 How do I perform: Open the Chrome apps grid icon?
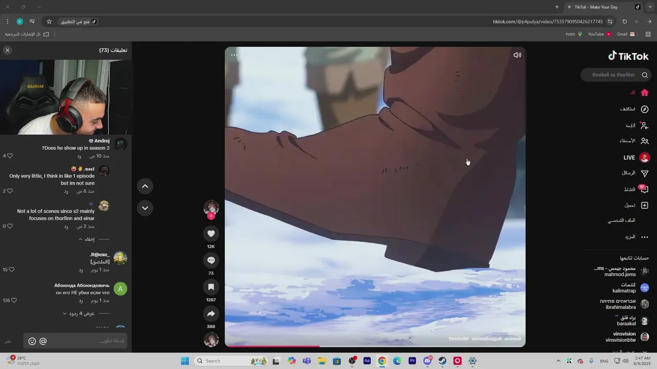(648, 34)
